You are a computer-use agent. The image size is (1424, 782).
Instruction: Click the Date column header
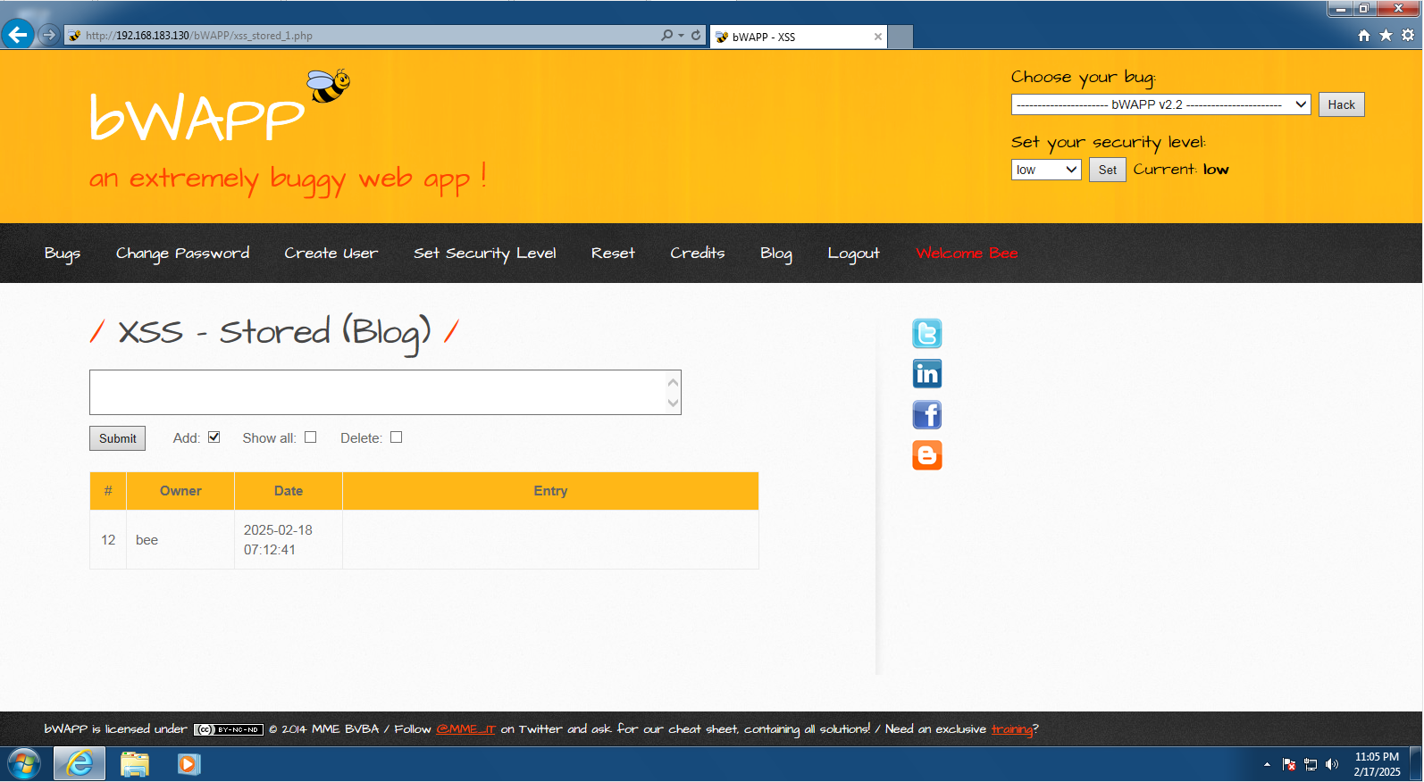coord(289,491)
